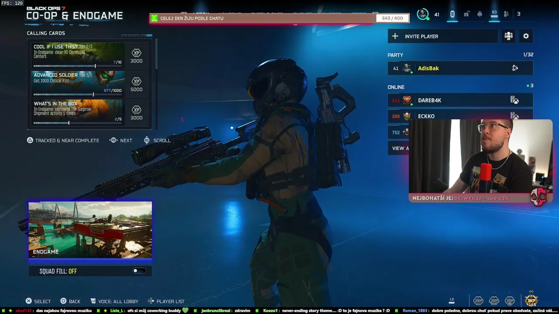Click the Battle.net icon on AdisBak row
559x314 pixels.
[x=515, y=68]
